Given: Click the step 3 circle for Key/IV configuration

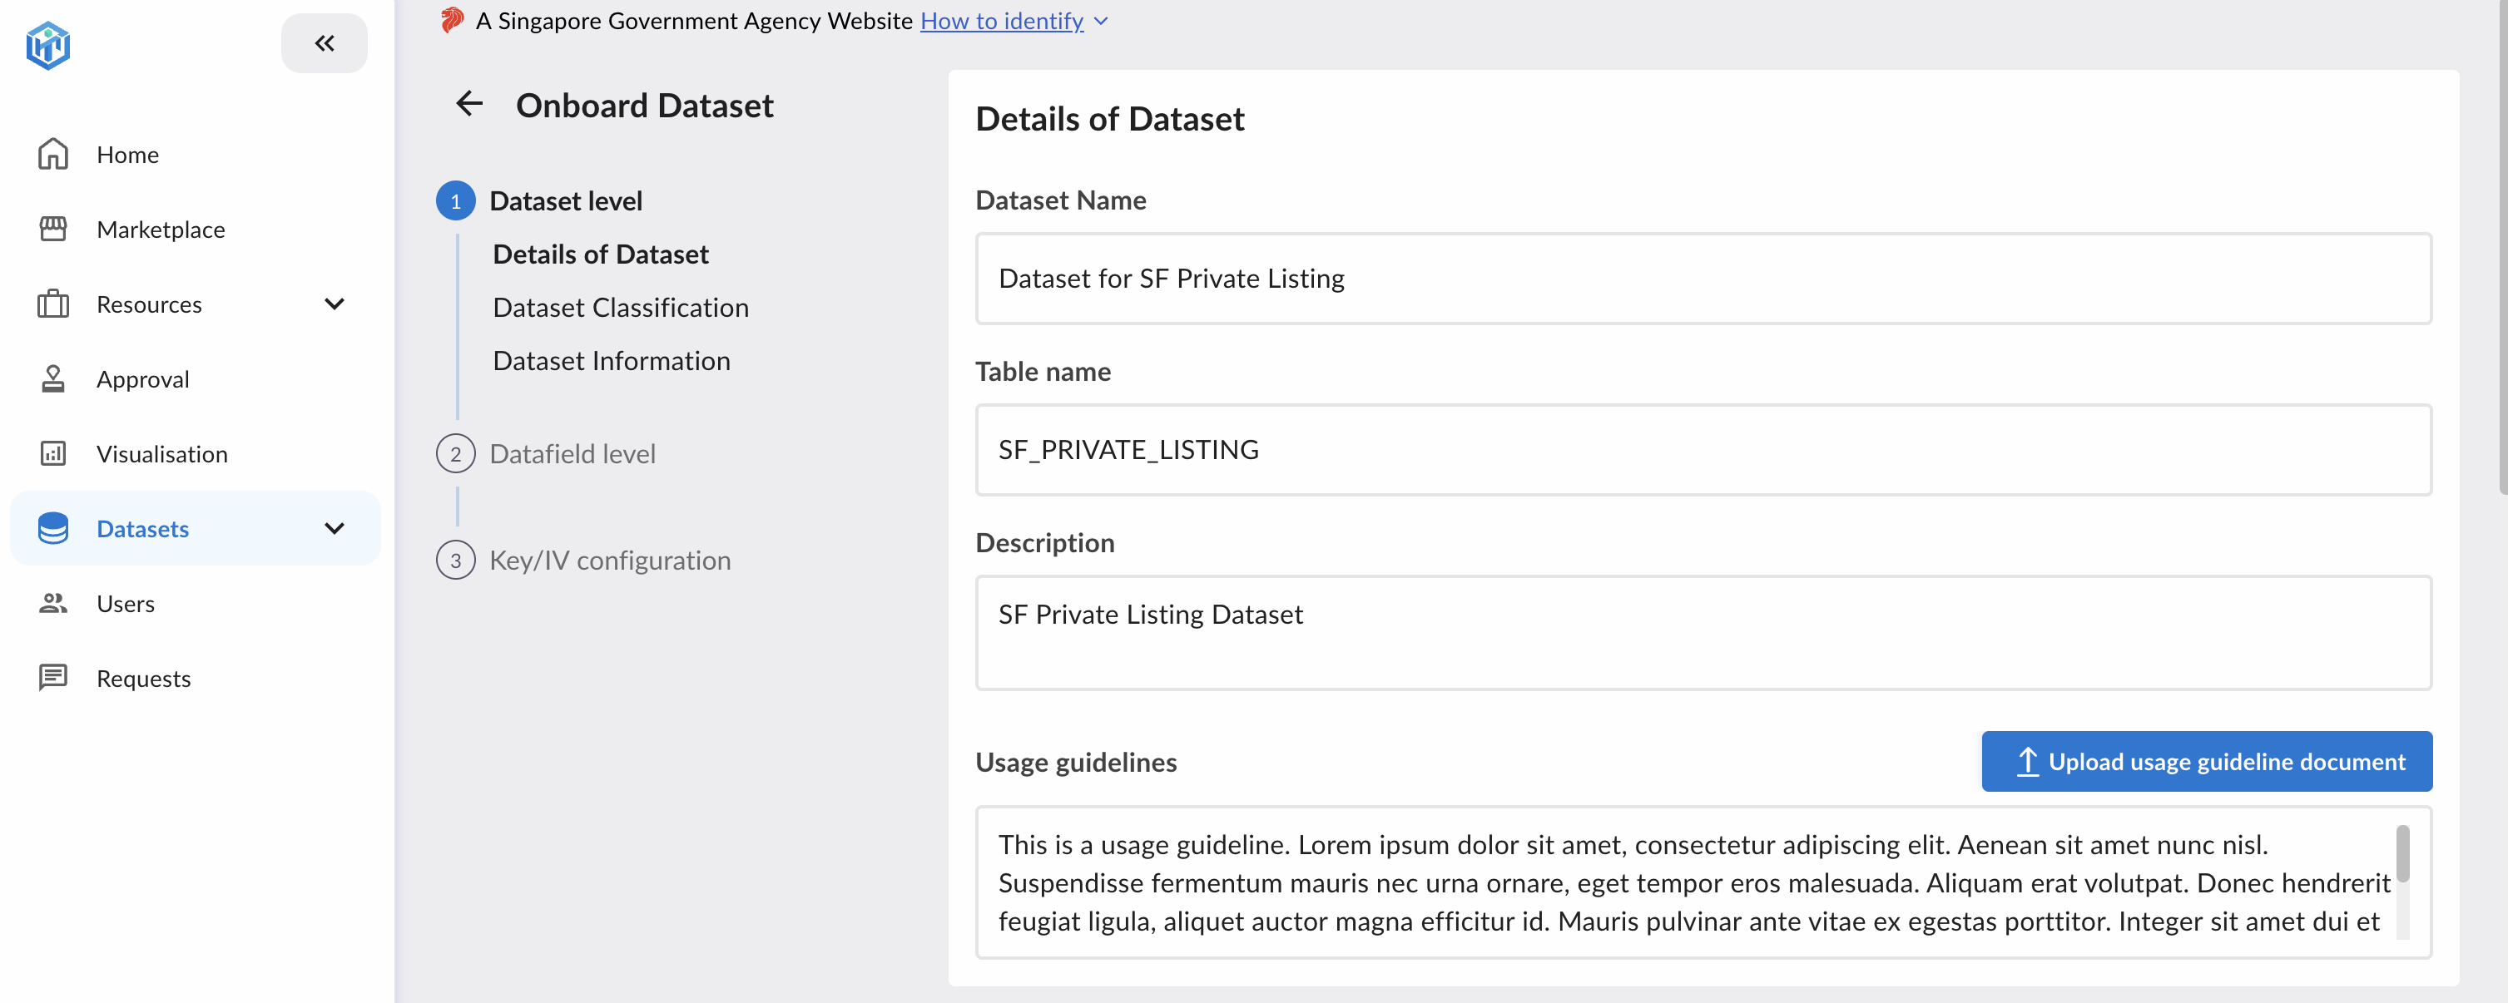Looking at the screenshot, I should (456, 561).
